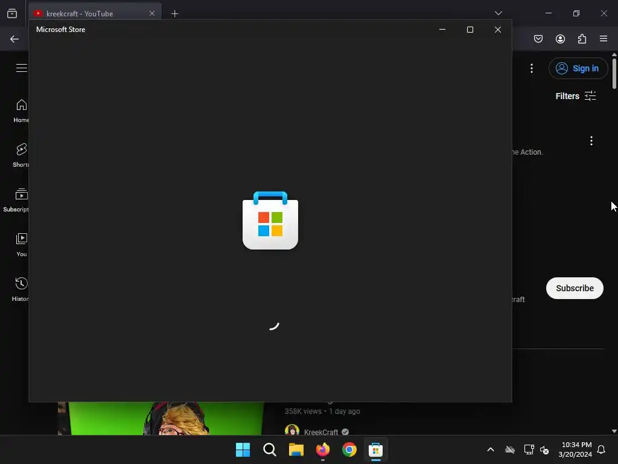Image resolution: width=618 pixels, height=464 pixels.
Task: Open History in YouTube sidebar
Action: click(x=21, y=289)
